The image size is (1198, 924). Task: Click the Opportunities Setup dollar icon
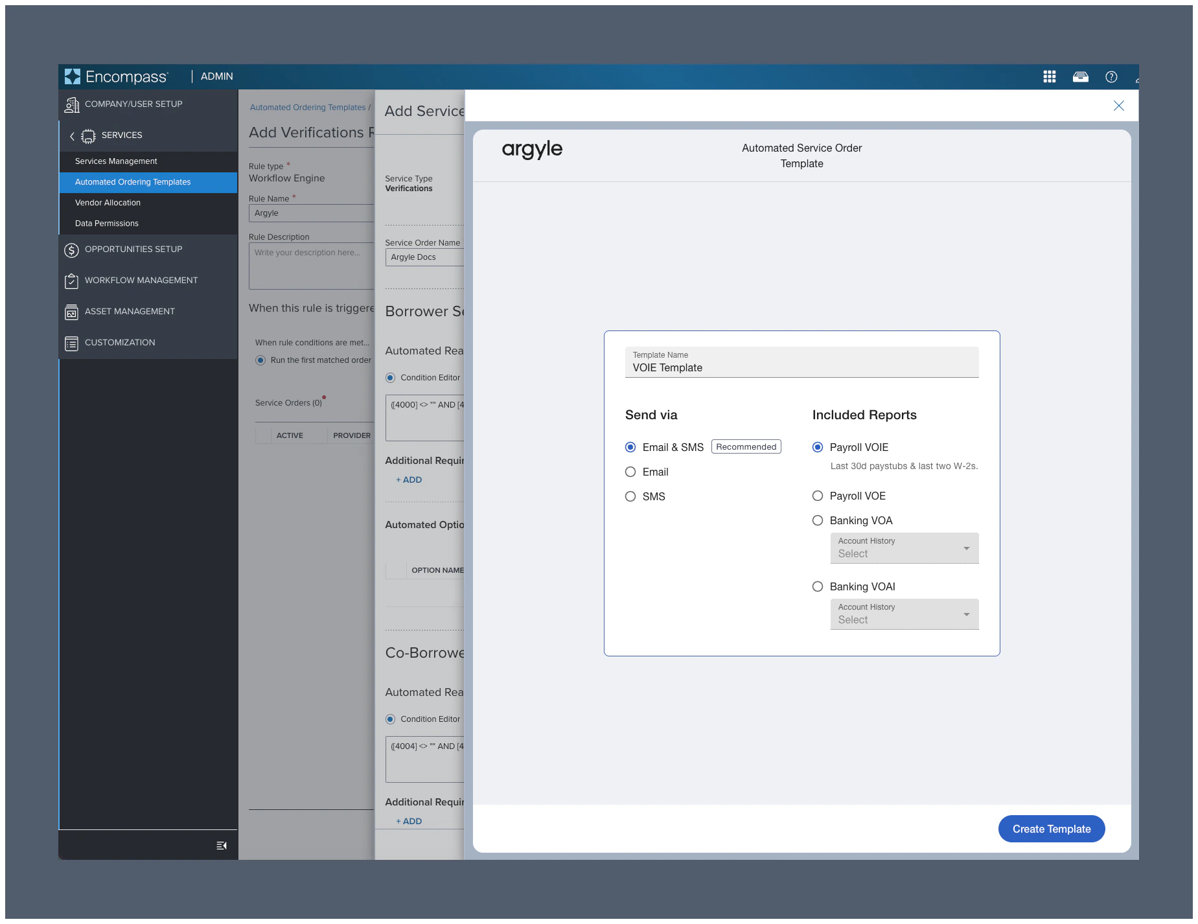point(72,250)
